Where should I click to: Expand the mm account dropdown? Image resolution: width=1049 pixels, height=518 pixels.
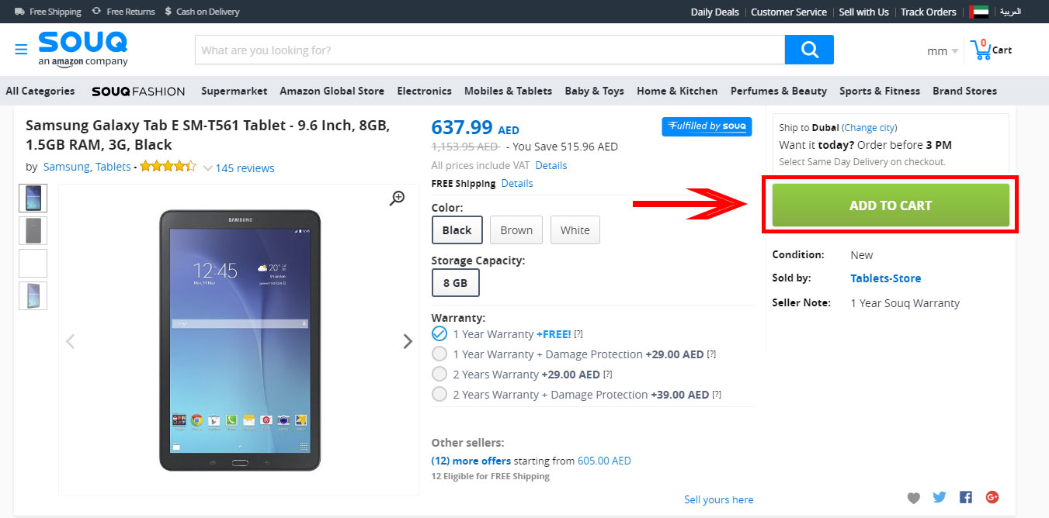pos(943,51)
